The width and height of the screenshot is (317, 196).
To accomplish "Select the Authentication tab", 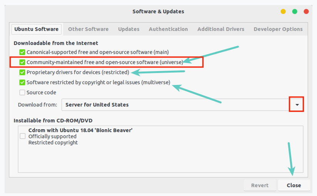I will 169,29.
